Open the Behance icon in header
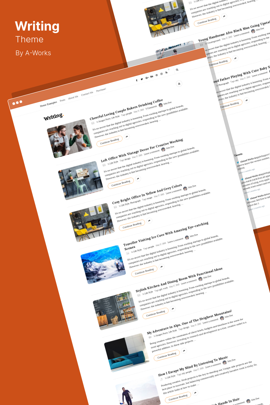 (x=152, y=77)
